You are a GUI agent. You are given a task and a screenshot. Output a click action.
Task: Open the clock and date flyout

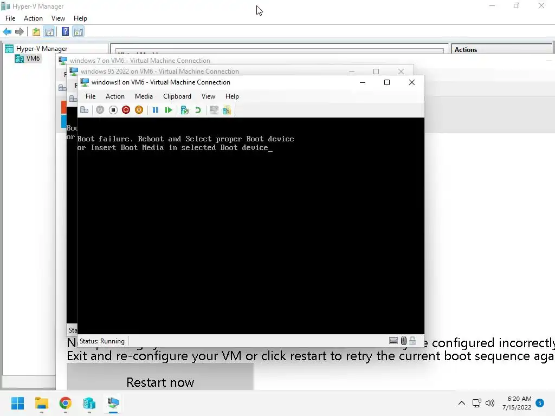517,403
